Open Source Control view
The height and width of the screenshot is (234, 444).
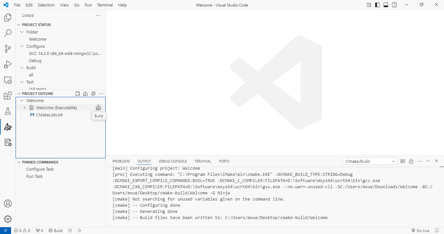tap(8, 49)
